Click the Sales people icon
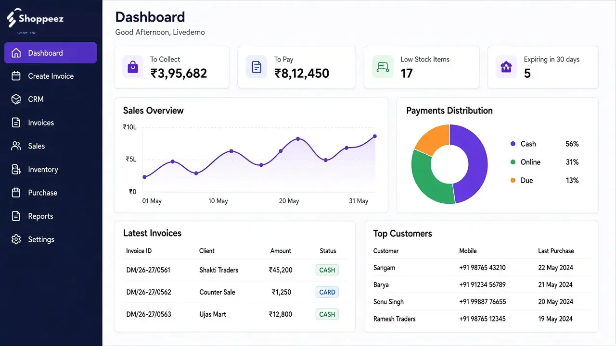The height and width of the screenshot is (346, 616). pos(16,146)
